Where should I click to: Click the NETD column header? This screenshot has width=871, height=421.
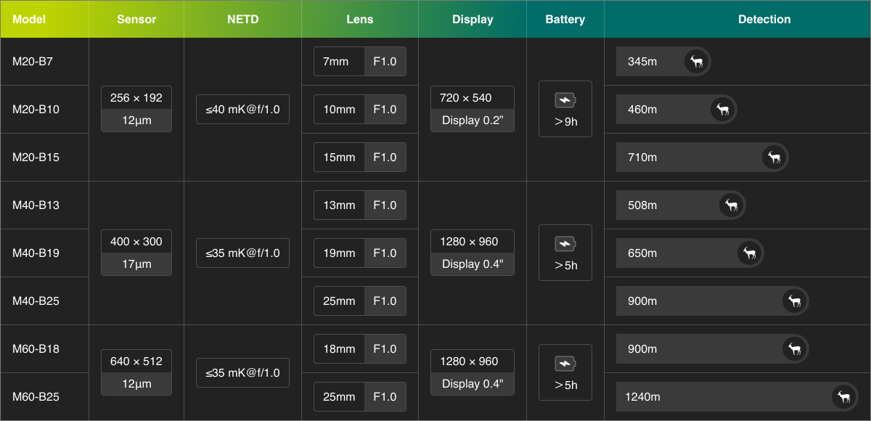pyautogui.click(x=242, y=20)
